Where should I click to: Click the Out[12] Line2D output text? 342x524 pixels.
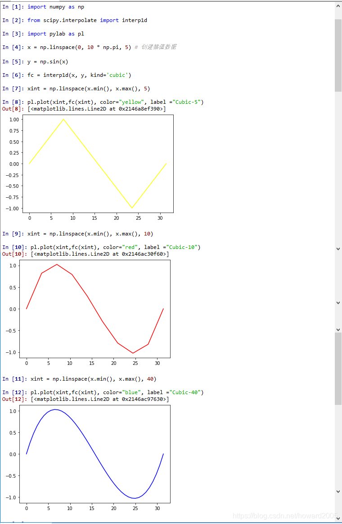(x=100, y=399)
